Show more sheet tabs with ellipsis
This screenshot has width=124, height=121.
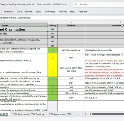[74, 114]
